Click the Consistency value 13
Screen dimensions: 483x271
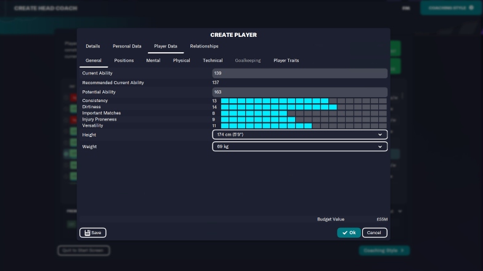[214, 101]
